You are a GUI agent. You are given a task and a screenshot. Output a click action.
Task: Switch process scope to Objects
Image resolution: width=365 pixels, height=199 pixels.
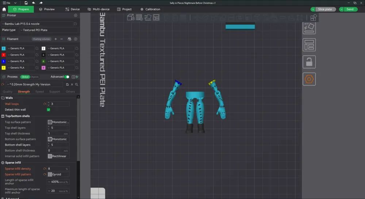pos(34,77)
